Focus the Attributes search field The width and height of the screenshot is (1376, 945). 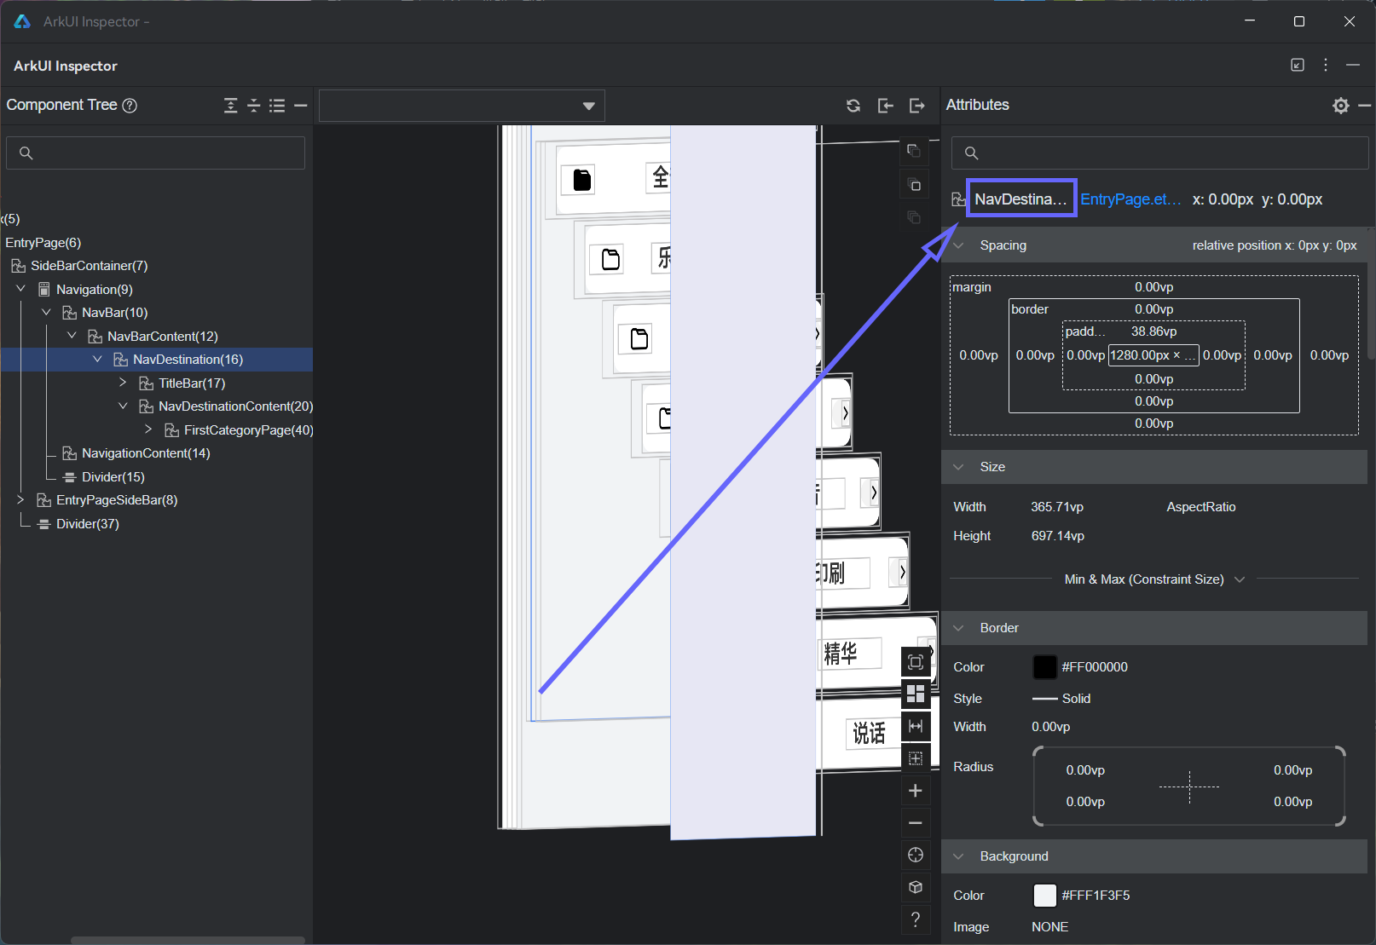(1159, 153)
